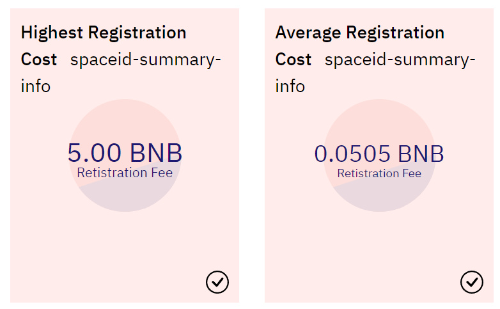Click Retistration Fee label below 5.00 BNB

point(125,173)
